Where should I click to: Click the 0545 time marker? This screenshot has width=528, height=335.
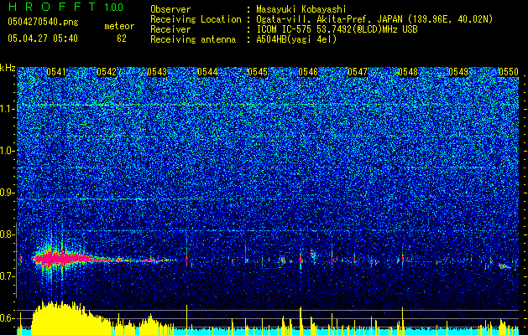[x=258, y=72]
